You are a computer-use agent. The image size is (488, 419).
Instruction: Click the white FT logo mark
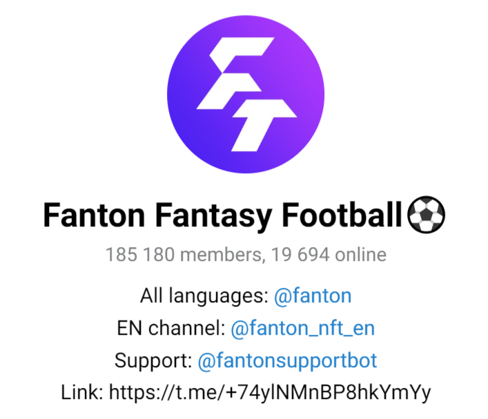tap(246, 95)
